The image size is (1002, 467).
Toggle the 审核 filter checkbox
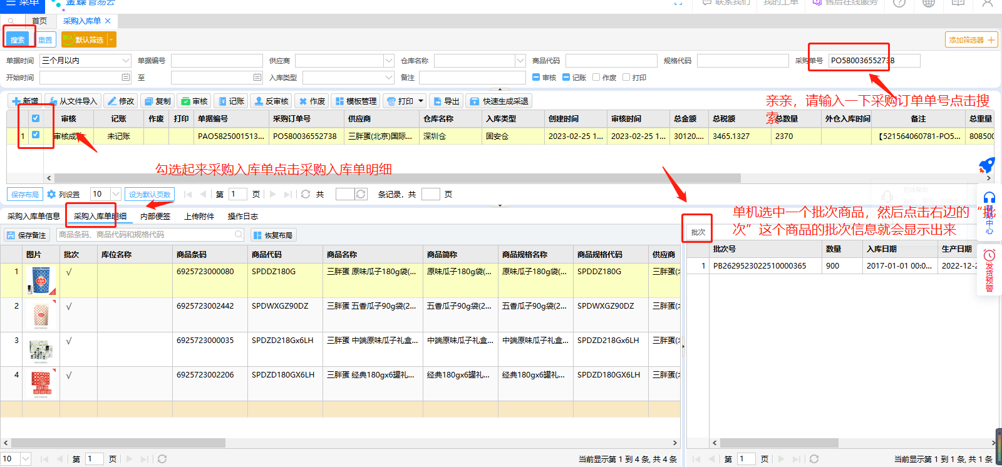536,78
